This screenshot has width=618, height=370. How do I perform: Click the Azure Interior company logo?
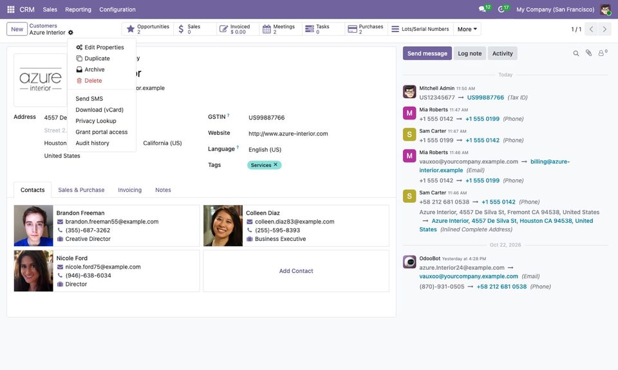pos(40,80)
